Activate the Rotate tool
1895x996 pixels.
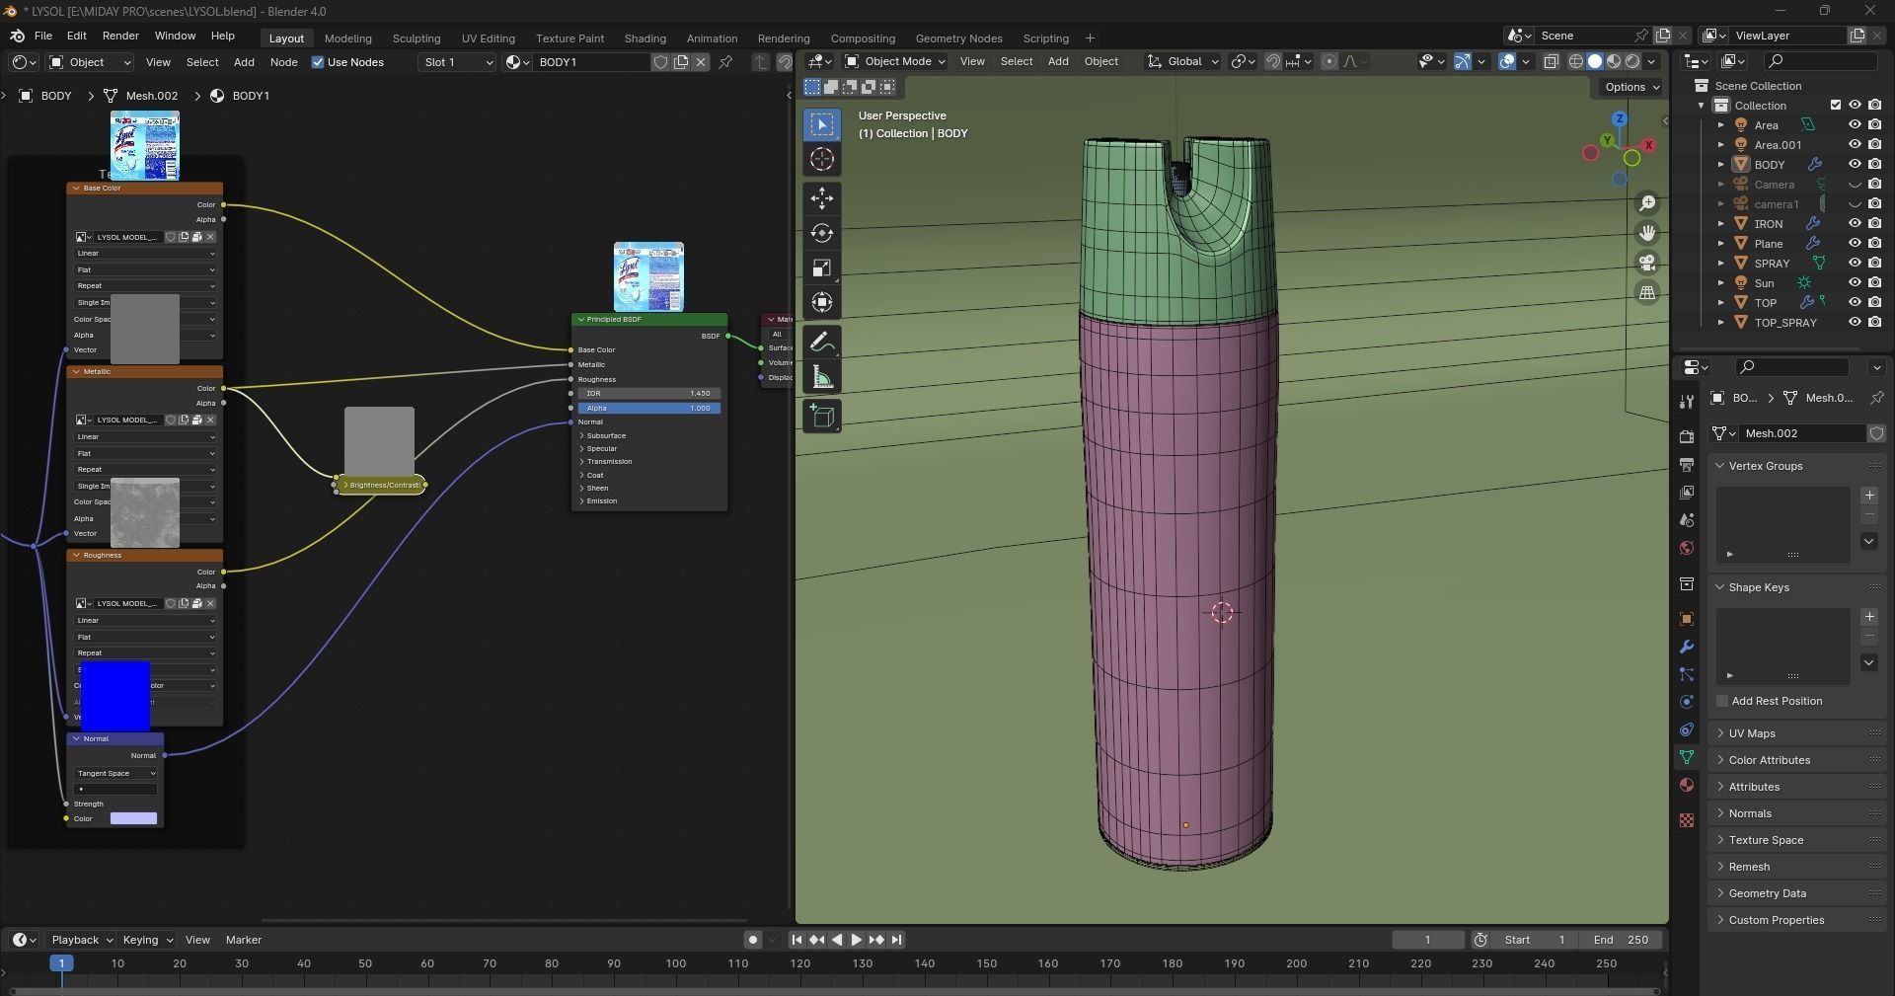tap(822, 233)
